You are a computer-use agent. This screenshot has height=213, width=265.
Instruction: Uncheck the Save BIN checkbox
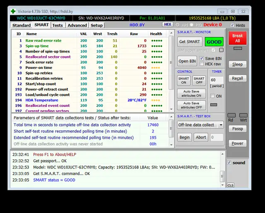(202, 58)
